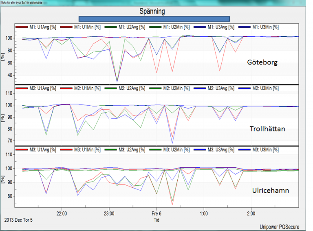
Task: Click the M3: U2Avg green legend swatch
Action: (110, 149)
